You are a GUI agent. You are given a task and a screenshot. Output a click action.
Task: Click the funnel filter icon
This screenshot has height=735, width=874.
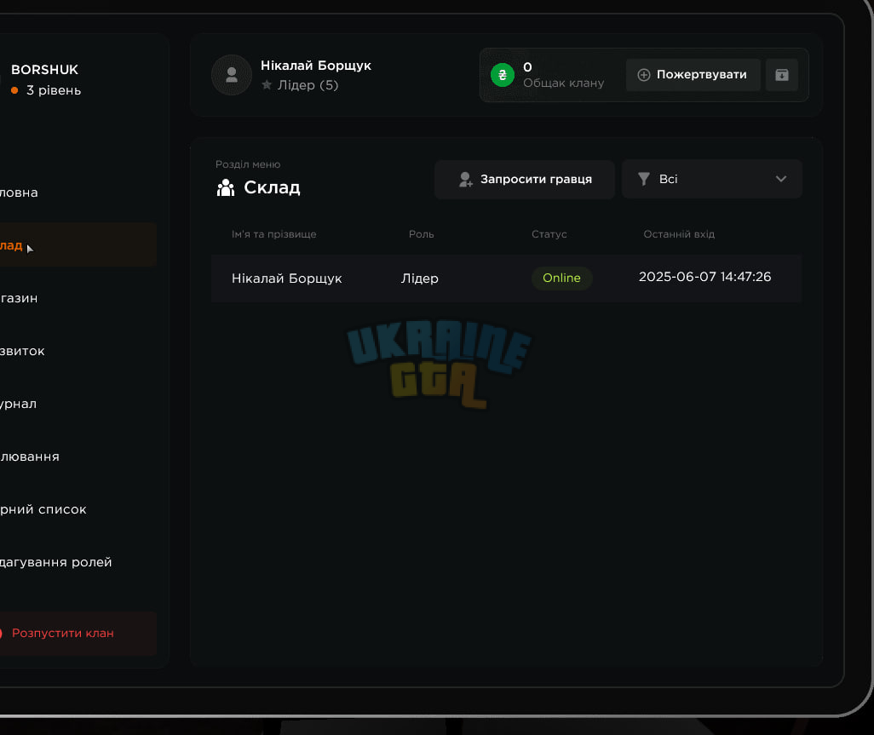point(644,179)
